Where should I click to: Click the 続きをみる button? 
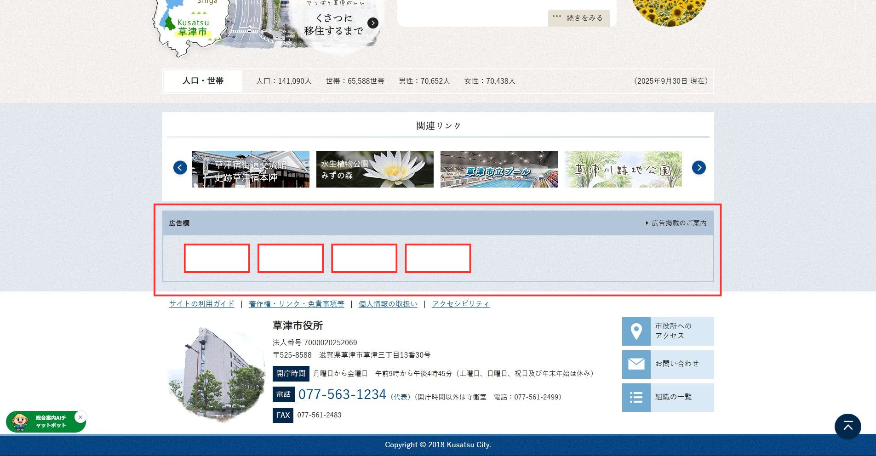coord(579,18)
